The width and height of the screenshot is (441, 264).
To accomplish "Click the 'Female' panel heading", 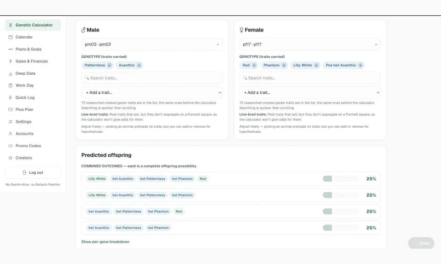I will click(254, 30).
